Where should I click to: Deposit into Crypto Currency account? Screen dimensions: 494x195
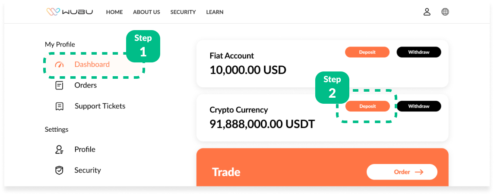coord(367,106)
